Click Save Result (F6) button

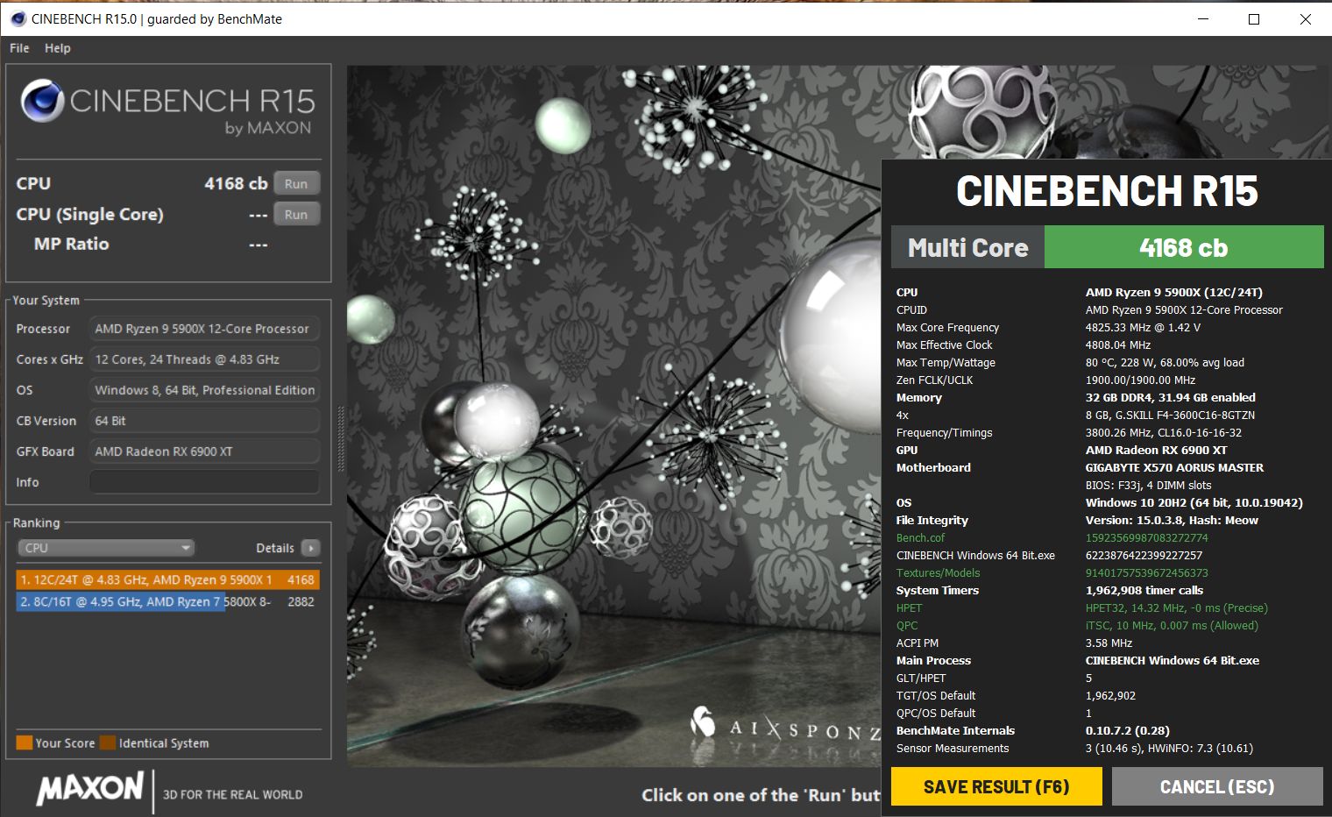coord(996,786)
